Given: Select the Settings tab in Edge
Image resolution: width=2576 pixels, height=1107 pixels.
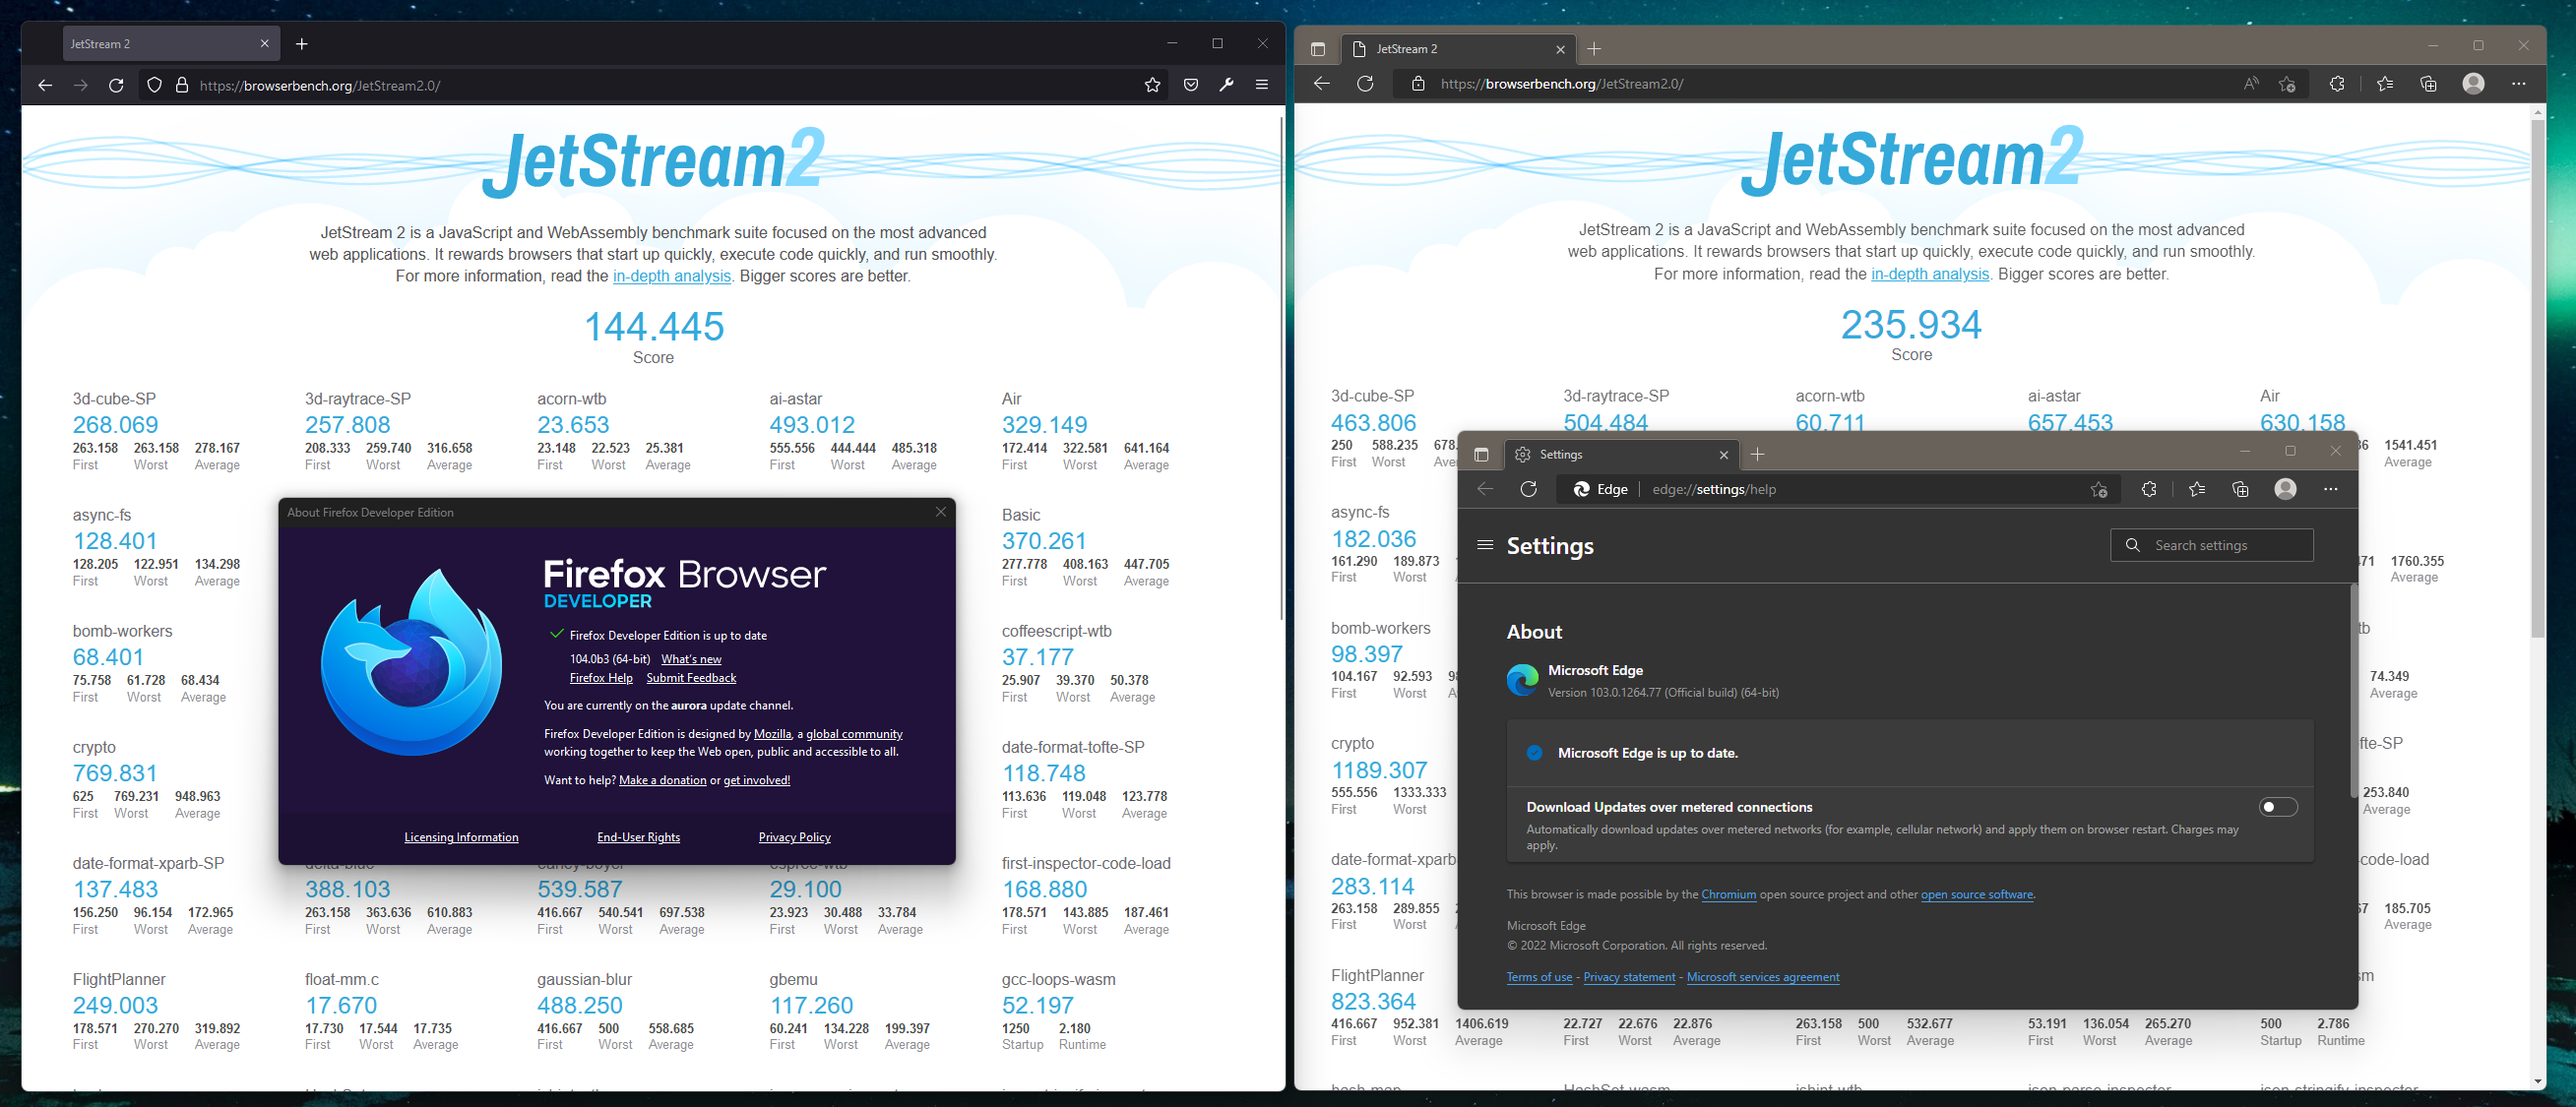Looking at the screenshot, I should [x=1620, y=455].
